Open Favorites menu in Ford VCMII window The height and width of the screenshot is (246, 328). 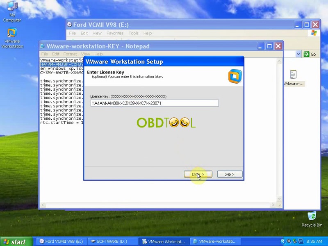pos(115,33)
